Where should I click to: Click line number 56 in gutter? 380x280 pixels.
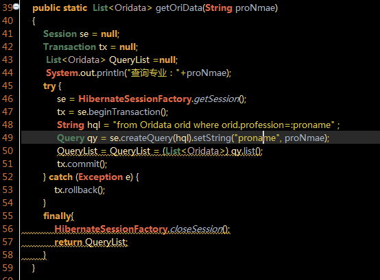[x=8, y=229]
